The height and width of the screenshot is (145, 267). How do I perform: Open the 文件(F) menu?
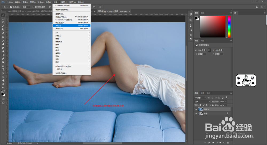tap(10, 2)
